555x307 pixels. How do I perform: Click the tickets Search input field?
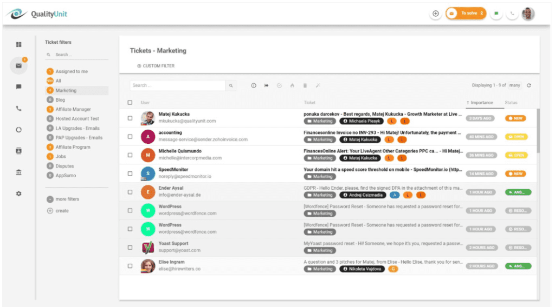coord(178,85)
